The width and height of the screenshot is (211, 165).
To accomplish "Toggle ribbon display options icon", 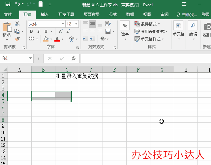I will click(184, 4).
